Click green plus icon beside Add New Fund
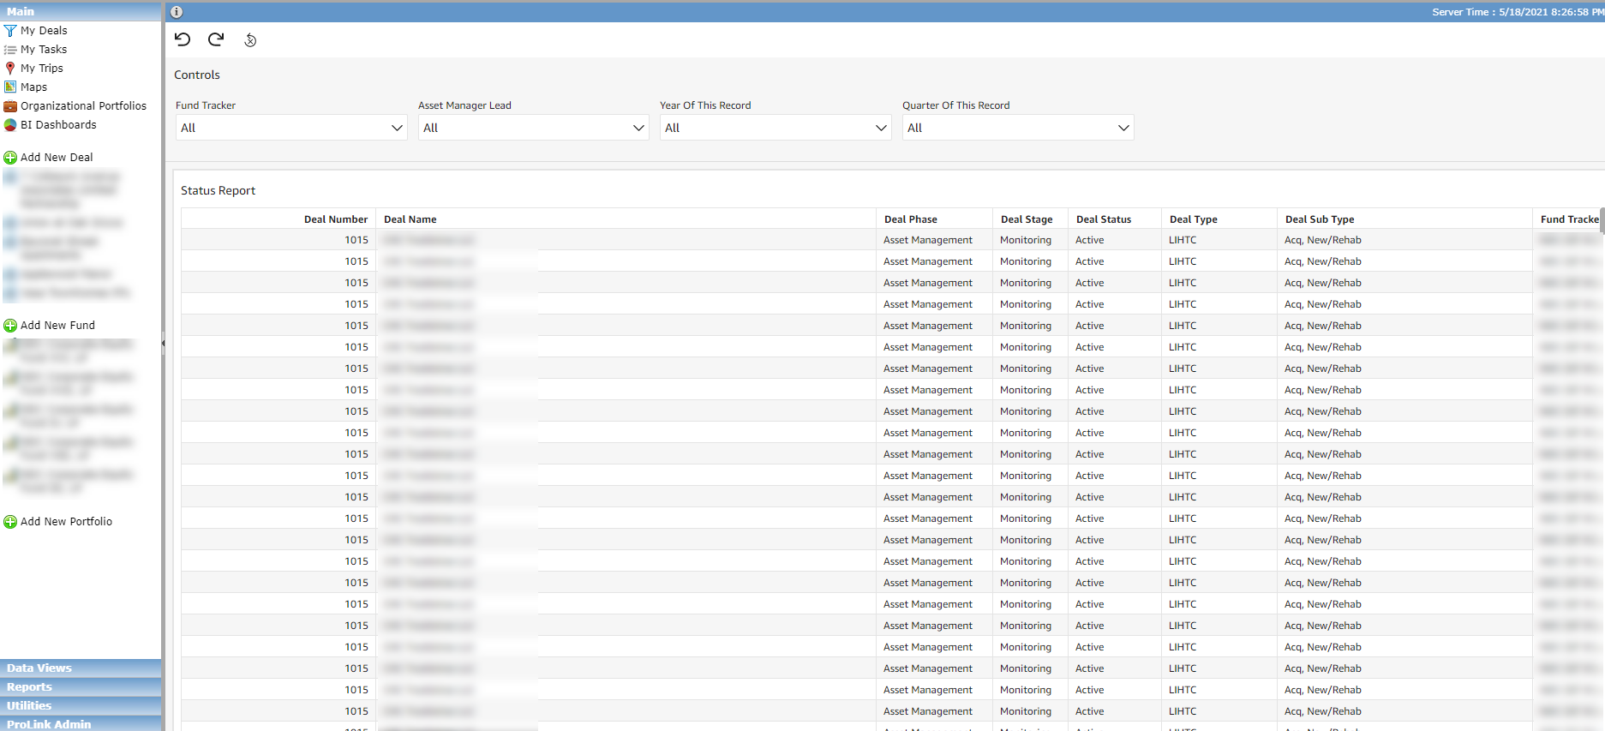 [10, 326]
